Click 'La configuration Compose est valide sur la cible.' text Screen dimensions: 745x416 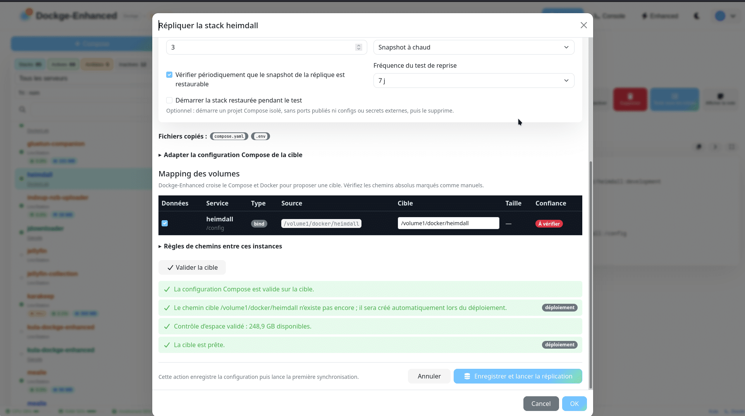(244, 289)
